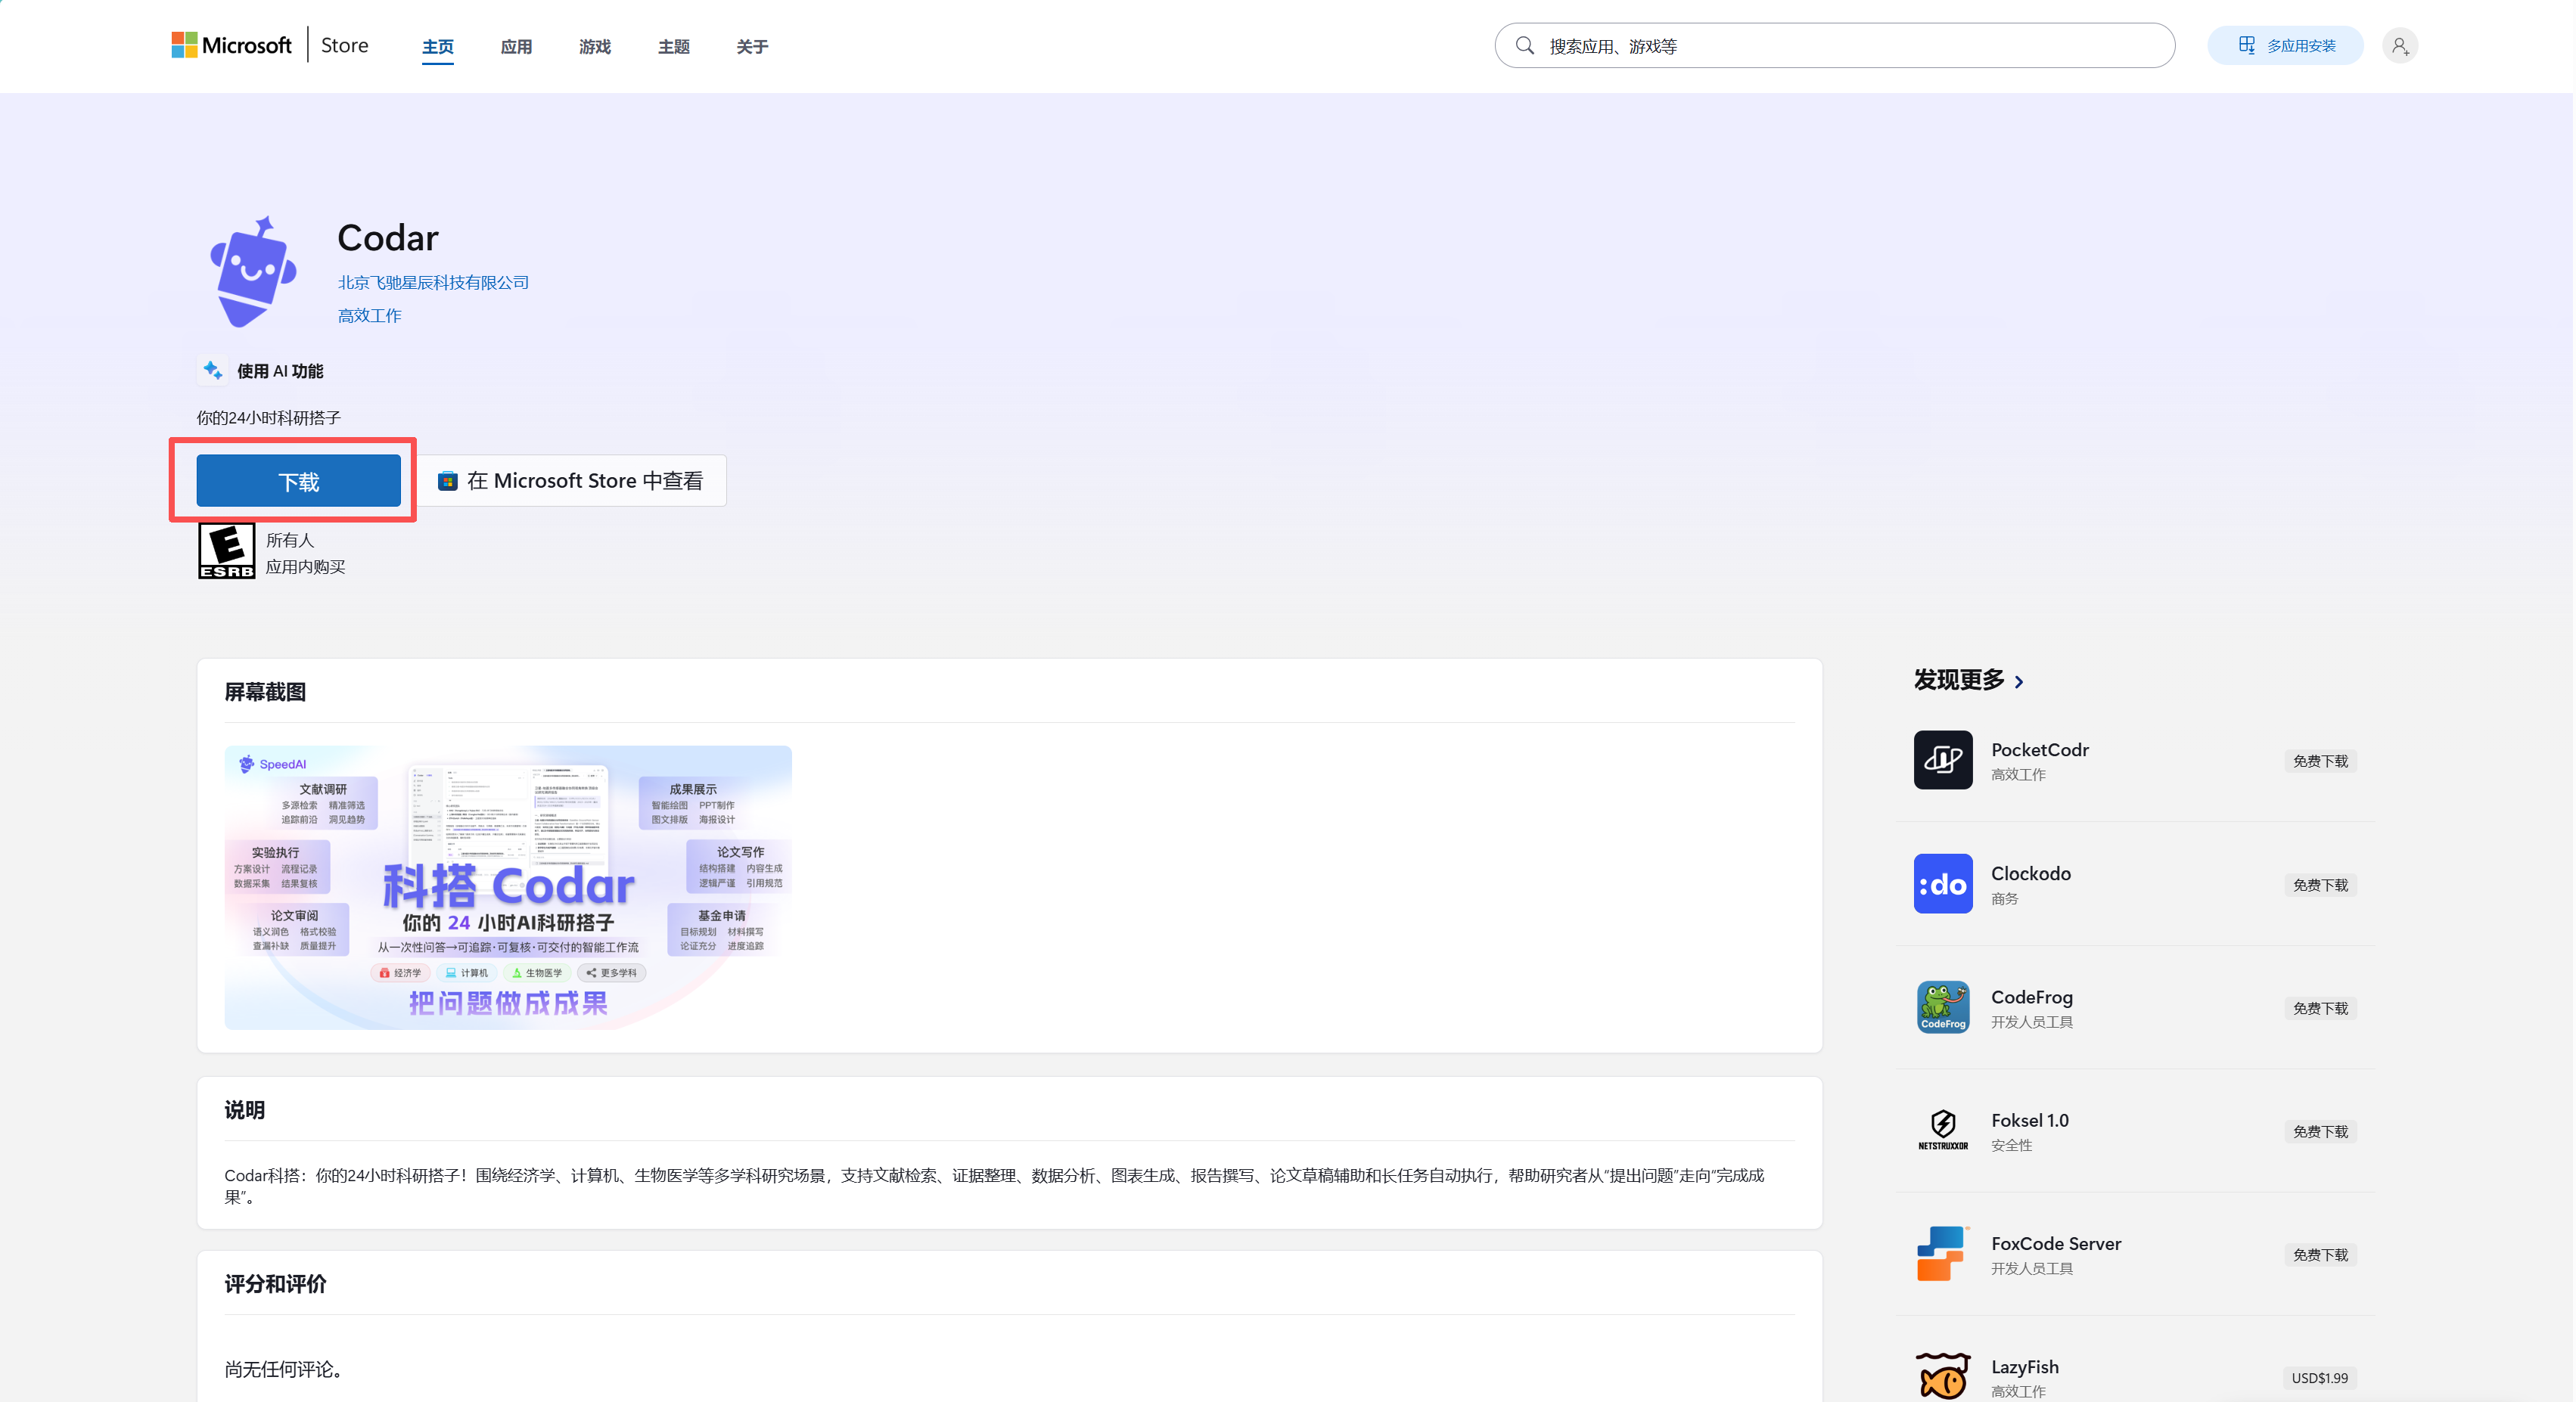2576x1402 pixels.
Task: Switch to the 游戏 tab
Action: tap(595, 47)
